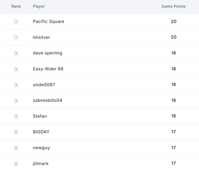Click rank 8 badge beside jillmark
The image size is (199, 170).
coord(16,164)
